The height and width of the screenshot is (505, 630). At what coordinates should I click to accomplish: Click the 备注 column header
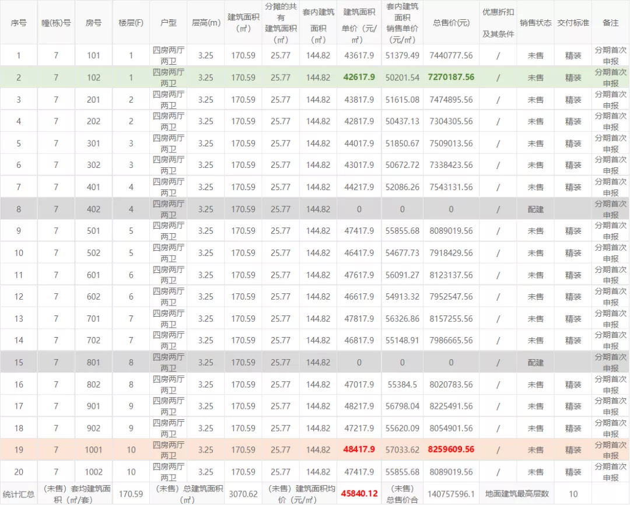click(x=611, y=23)
